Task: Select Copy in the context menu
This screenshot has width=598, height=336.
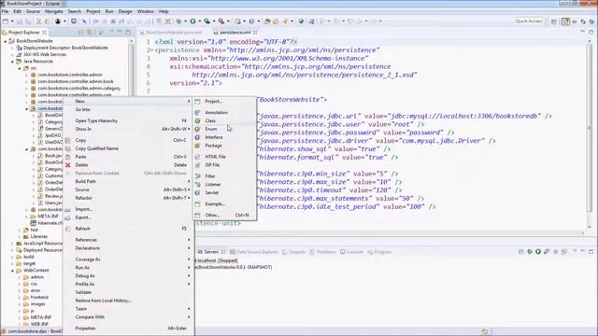Action: tap(128, 140)
